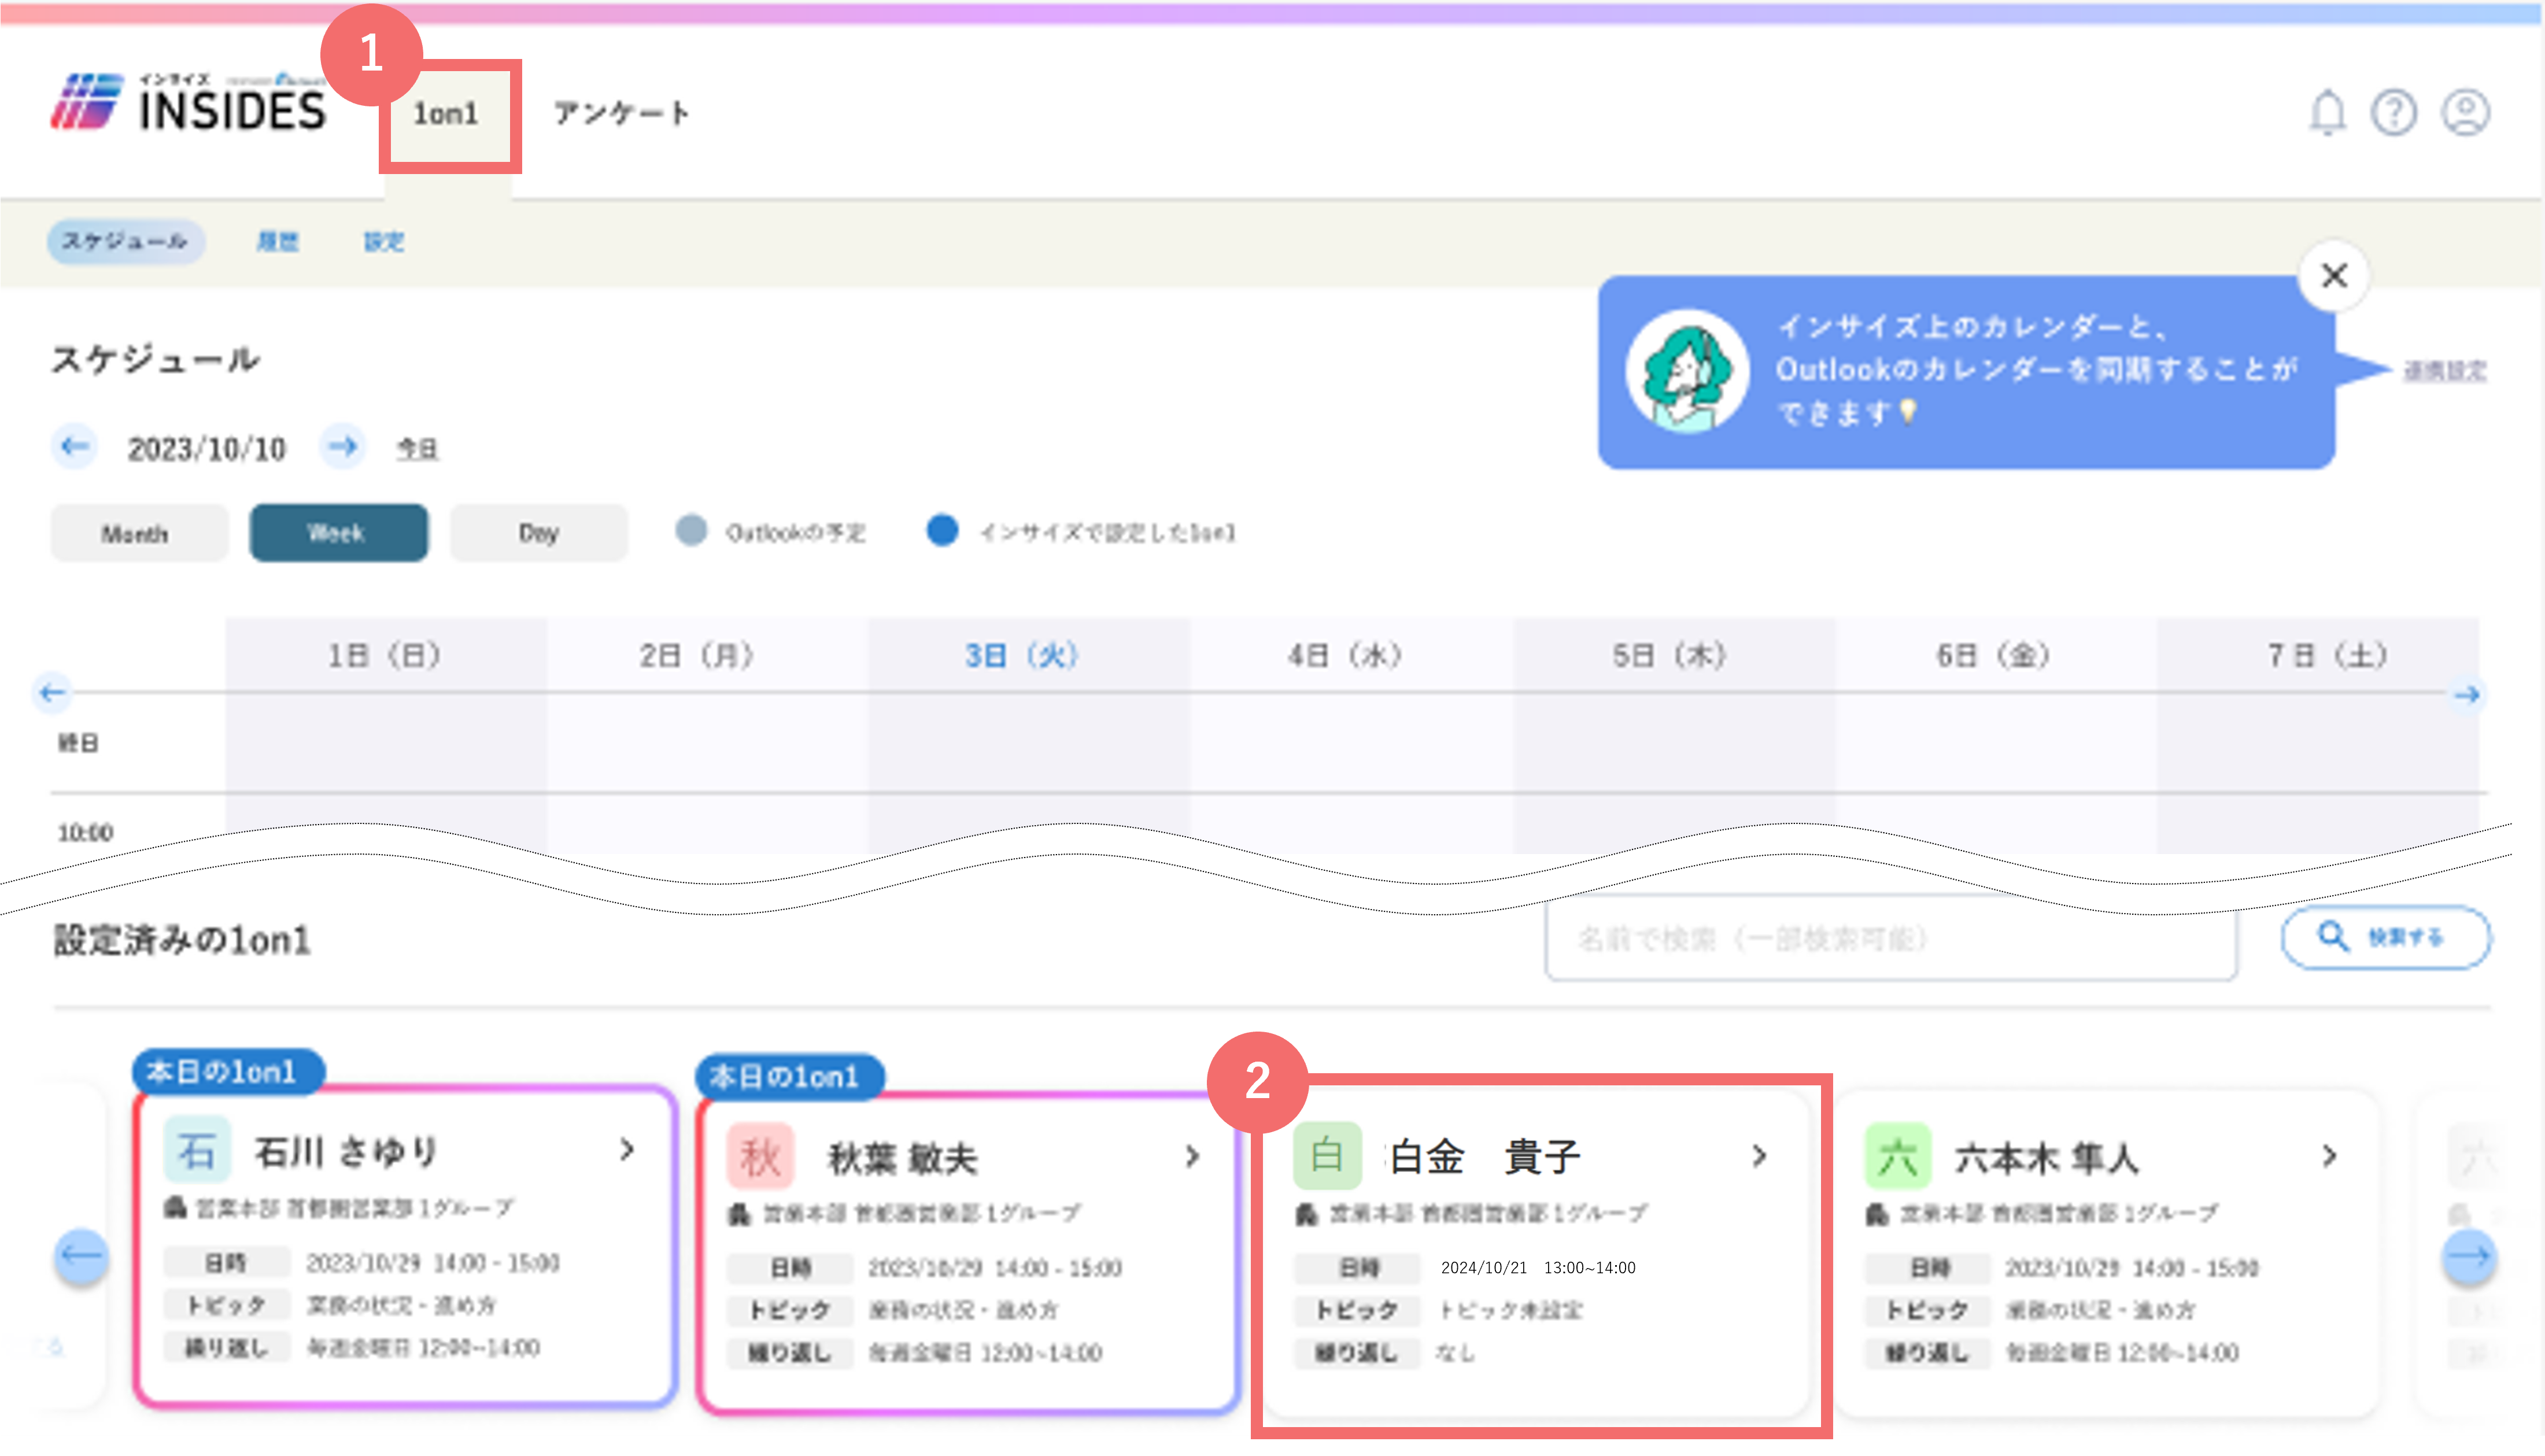Switch to the 設定 sub-tab
This screenshot has width=2545, height=1456.
[x=384, y=241]
